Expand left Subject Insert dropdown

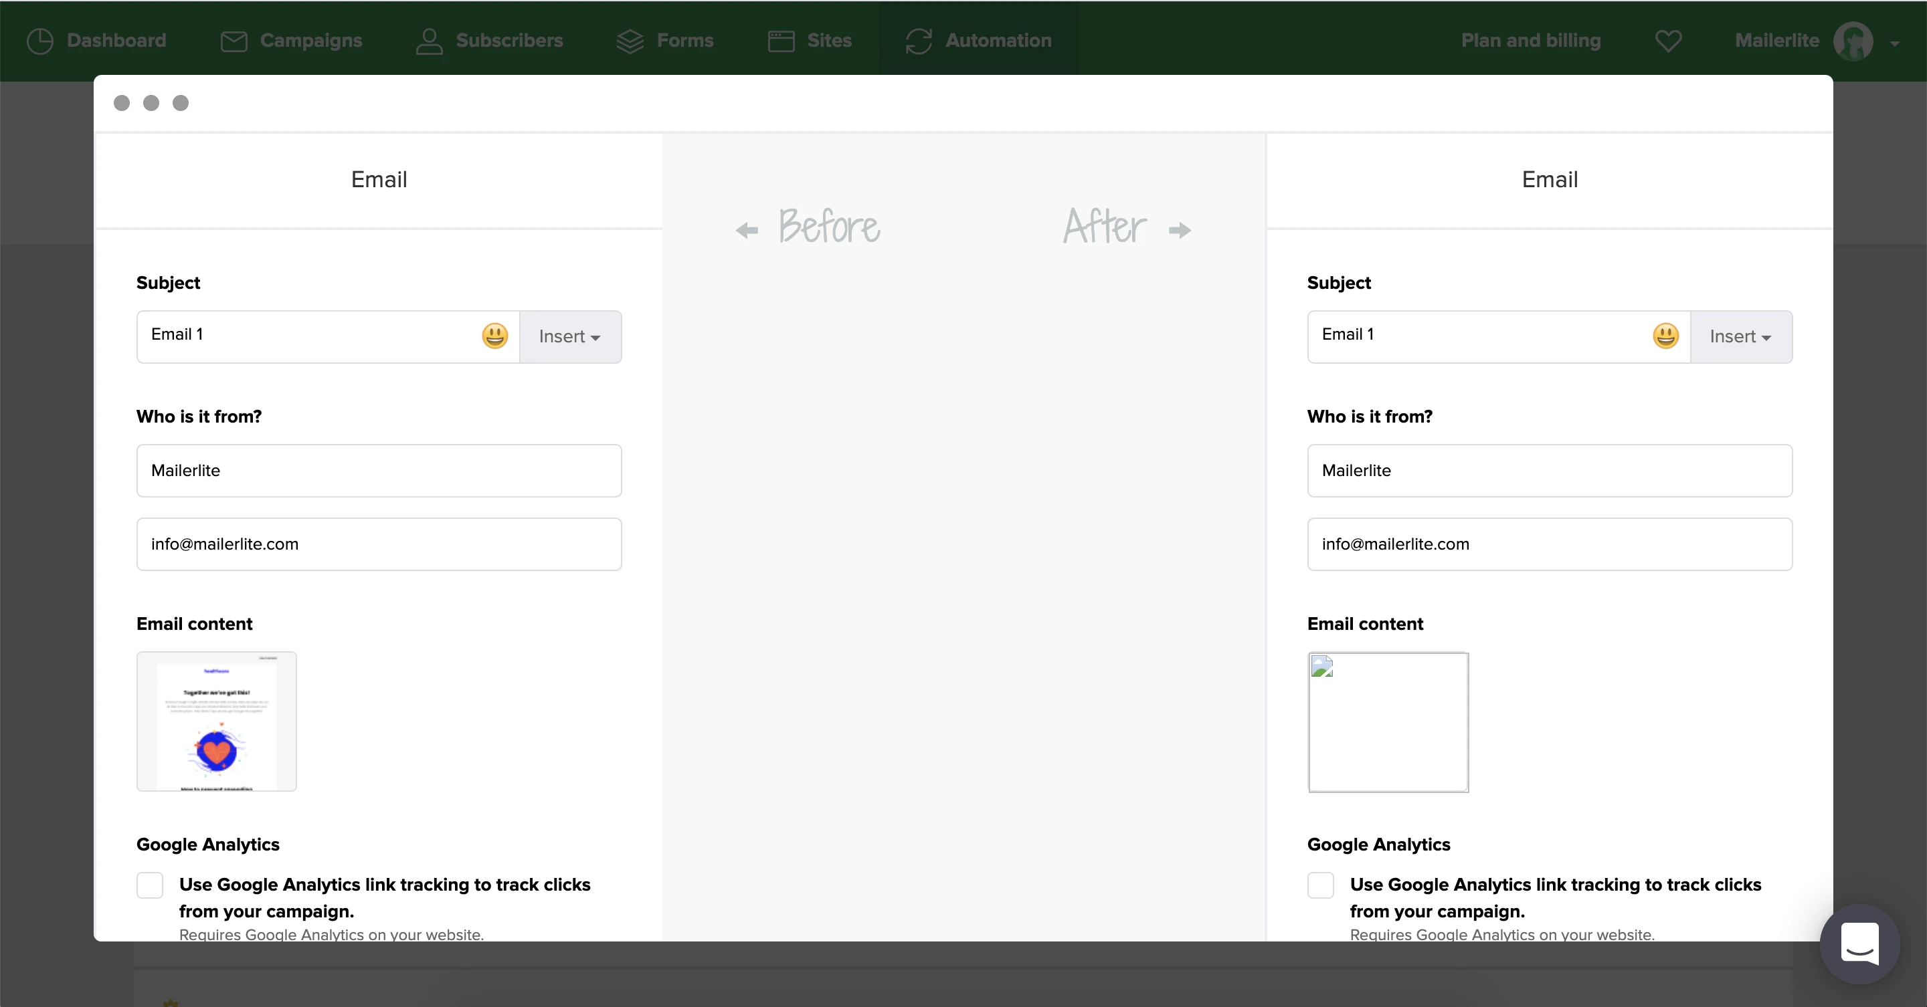pyautogui.click(x=570, y=337)
